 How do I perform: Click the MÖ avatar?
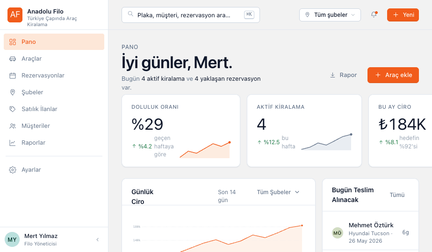[x=338, y=233]
